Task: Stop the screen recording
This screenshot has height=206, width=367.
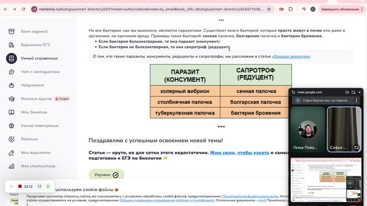Action: tap(20, 187)
